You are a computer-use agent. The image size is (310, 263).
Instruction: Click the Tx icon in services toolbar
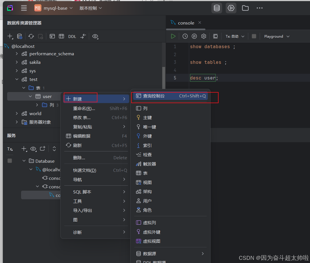[10, 149]
